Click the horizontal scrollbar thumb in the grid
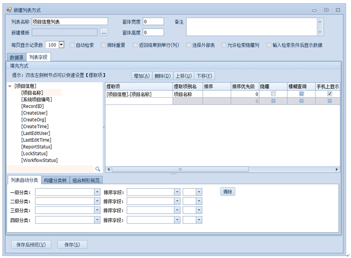The image size is (351, 258). coord(180,169)
